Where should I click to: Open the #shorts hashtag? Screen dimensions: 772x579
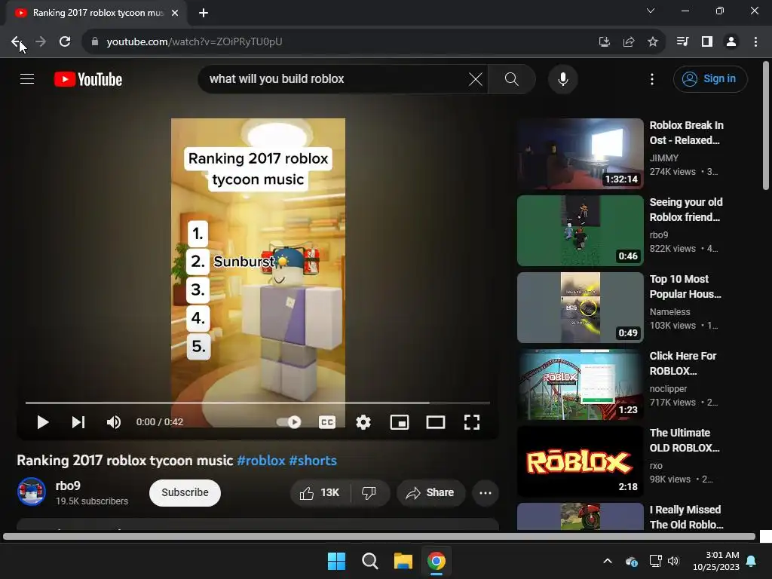[313, 461]
